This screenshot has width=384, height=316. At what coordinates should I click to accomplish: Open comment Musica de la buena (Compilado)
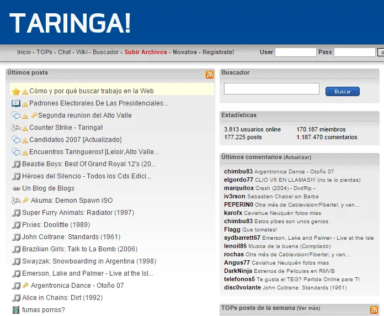[290, 246]
